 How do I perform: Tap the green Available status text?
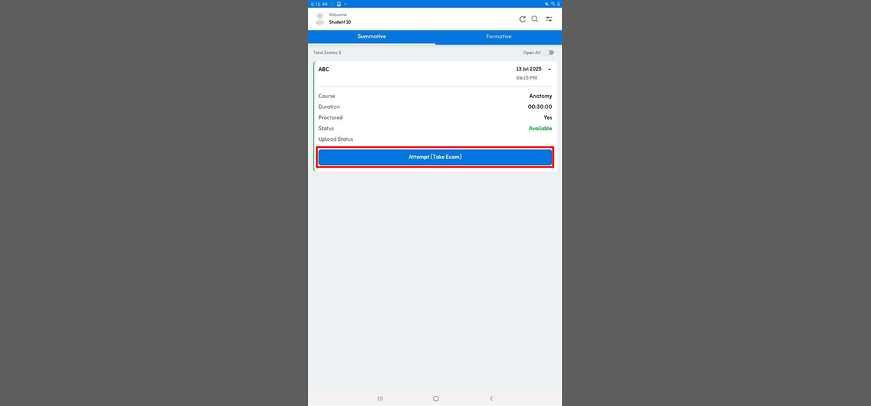[540, 128]
